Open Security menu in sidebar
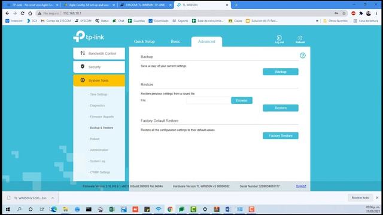This screenshot has width=383, height=215. (x=99, y=67)
